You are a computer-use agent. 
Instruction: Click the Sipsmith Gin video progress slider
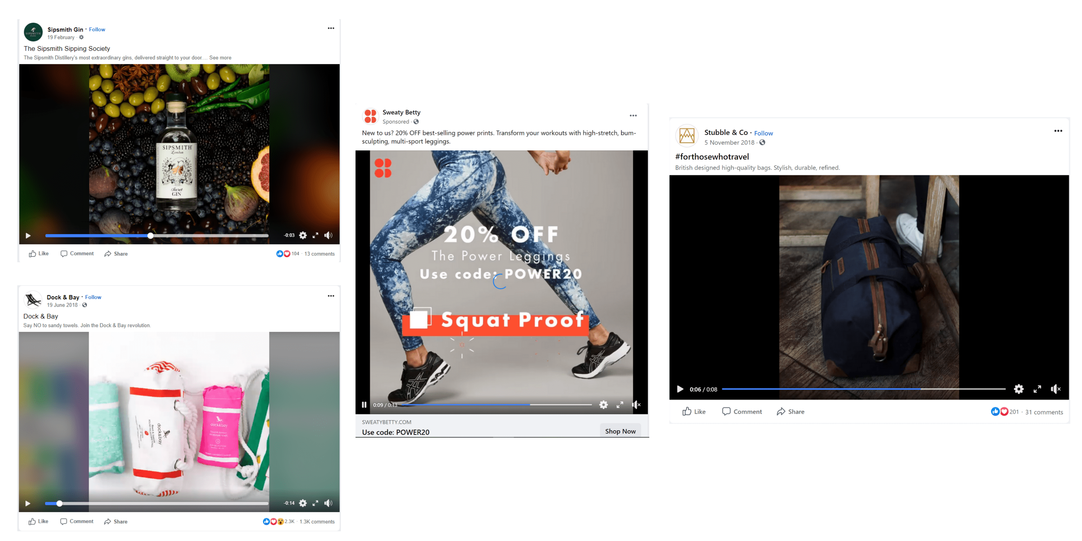click(157, 236)
